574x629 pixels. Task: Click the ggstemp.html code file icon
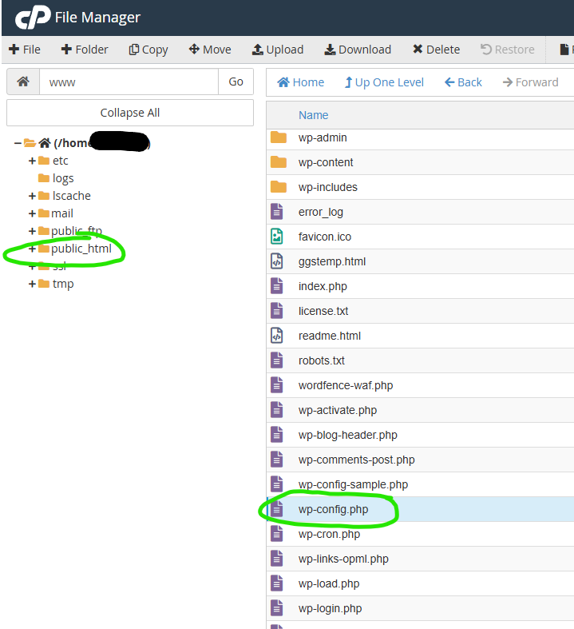pyautogui.click(x=277, y=261)
